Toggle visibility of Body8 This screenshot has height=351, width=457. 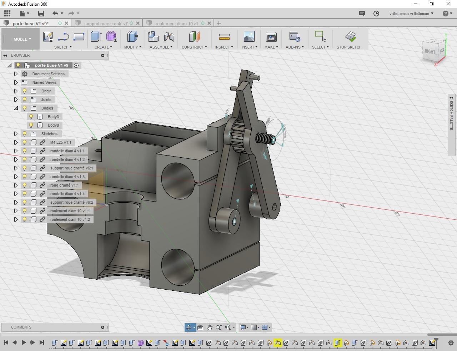tap(31, 125)
